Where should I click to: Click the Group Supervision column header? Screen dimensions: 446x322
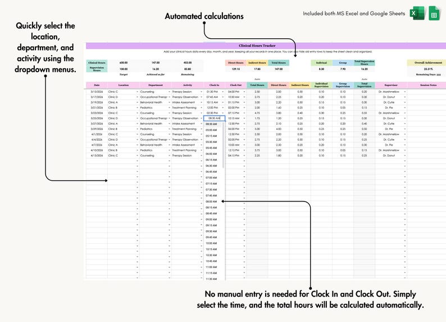pyautogui.click(x=343, y=85)
